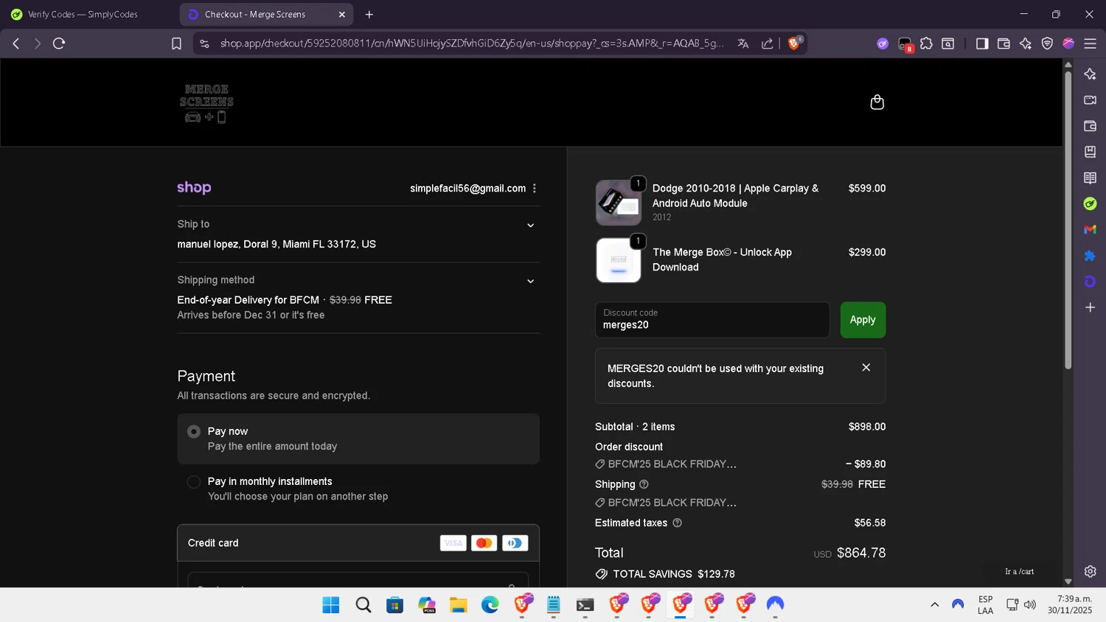Open sidebar Gmail icon

[1090, 230]
